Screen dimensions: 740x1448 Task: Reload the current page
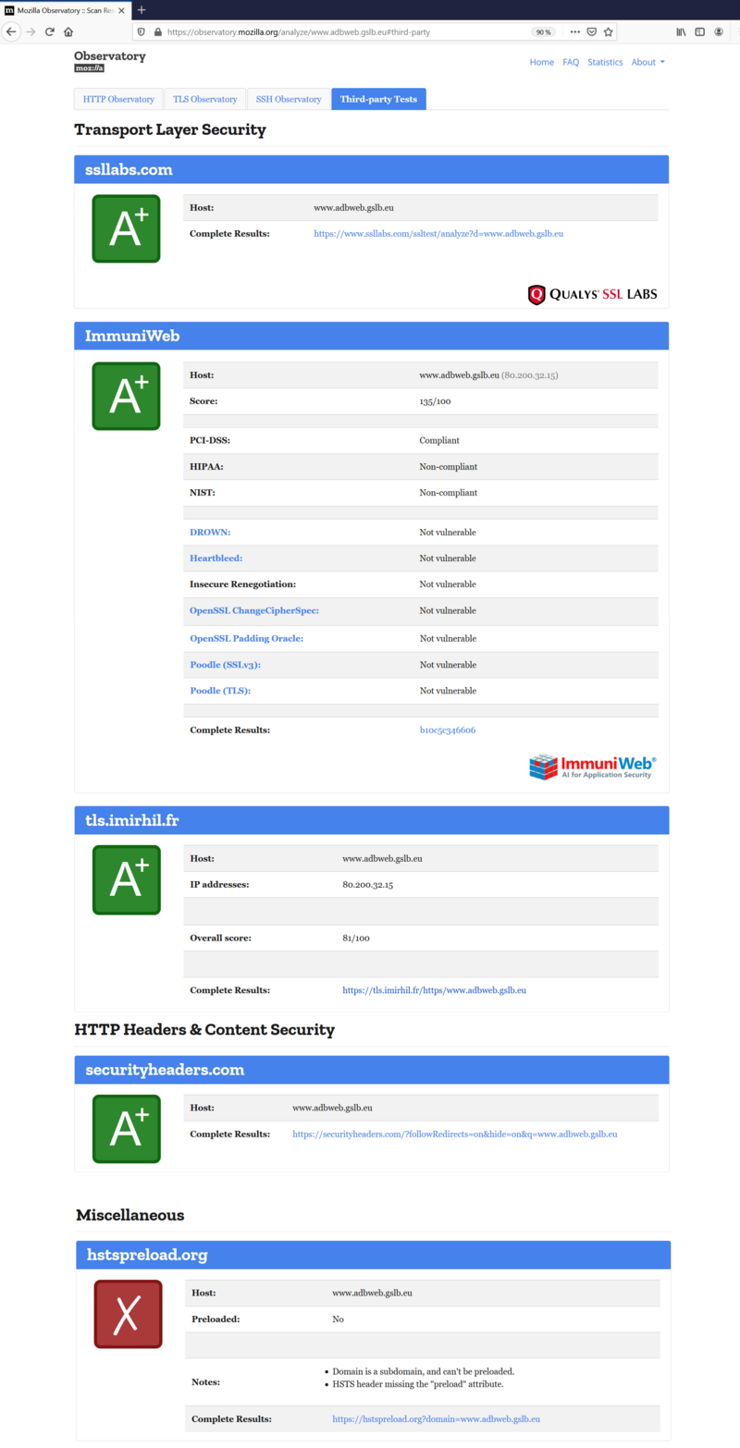(50, 31)
